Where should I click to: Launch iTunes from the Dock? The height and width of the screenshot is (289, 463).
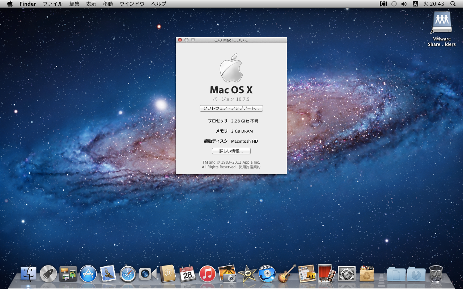pos(208,274)
